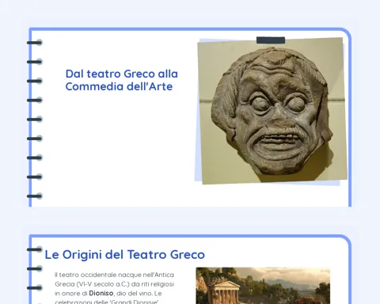Click the "Commedia dell'Arte" title line

coord(119,86)
